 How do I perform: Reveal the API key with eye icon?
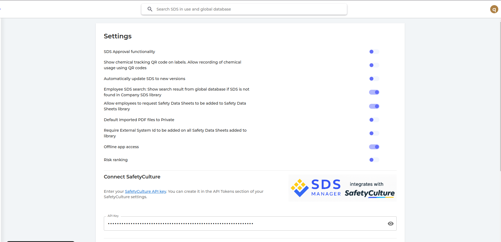click(x=390, y=224)
